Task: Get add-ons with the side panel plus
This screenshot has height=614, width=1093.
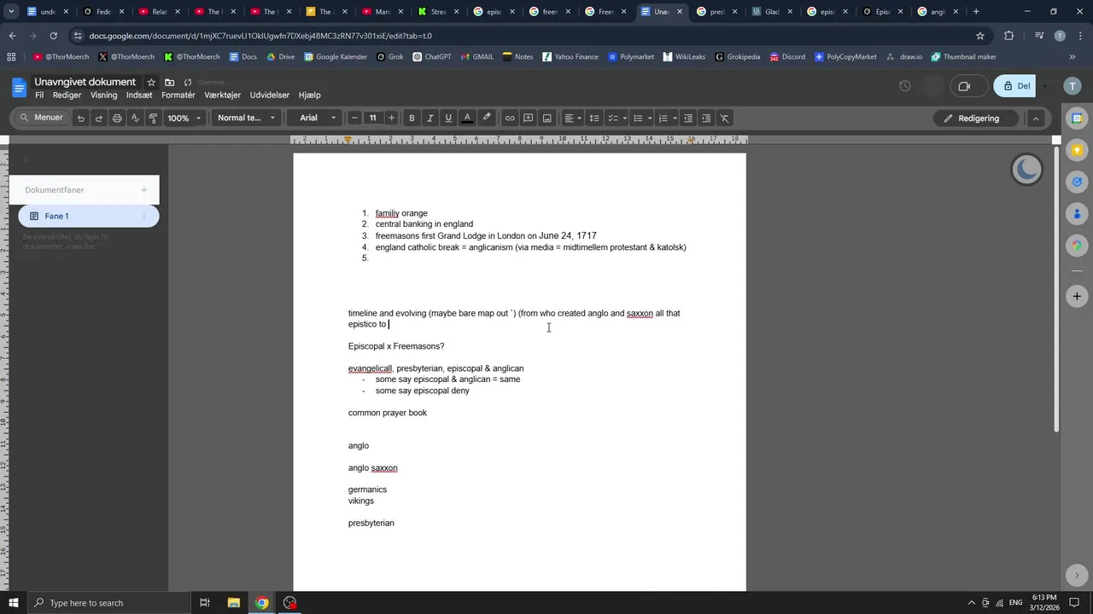Action: 1078,296
